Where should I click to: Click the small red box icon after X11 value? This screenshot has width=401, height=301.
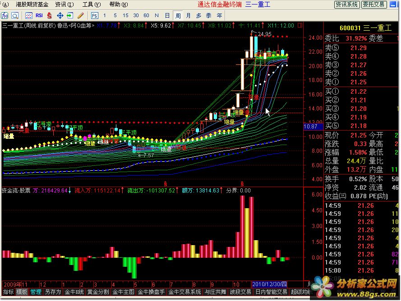coord(300,25)
